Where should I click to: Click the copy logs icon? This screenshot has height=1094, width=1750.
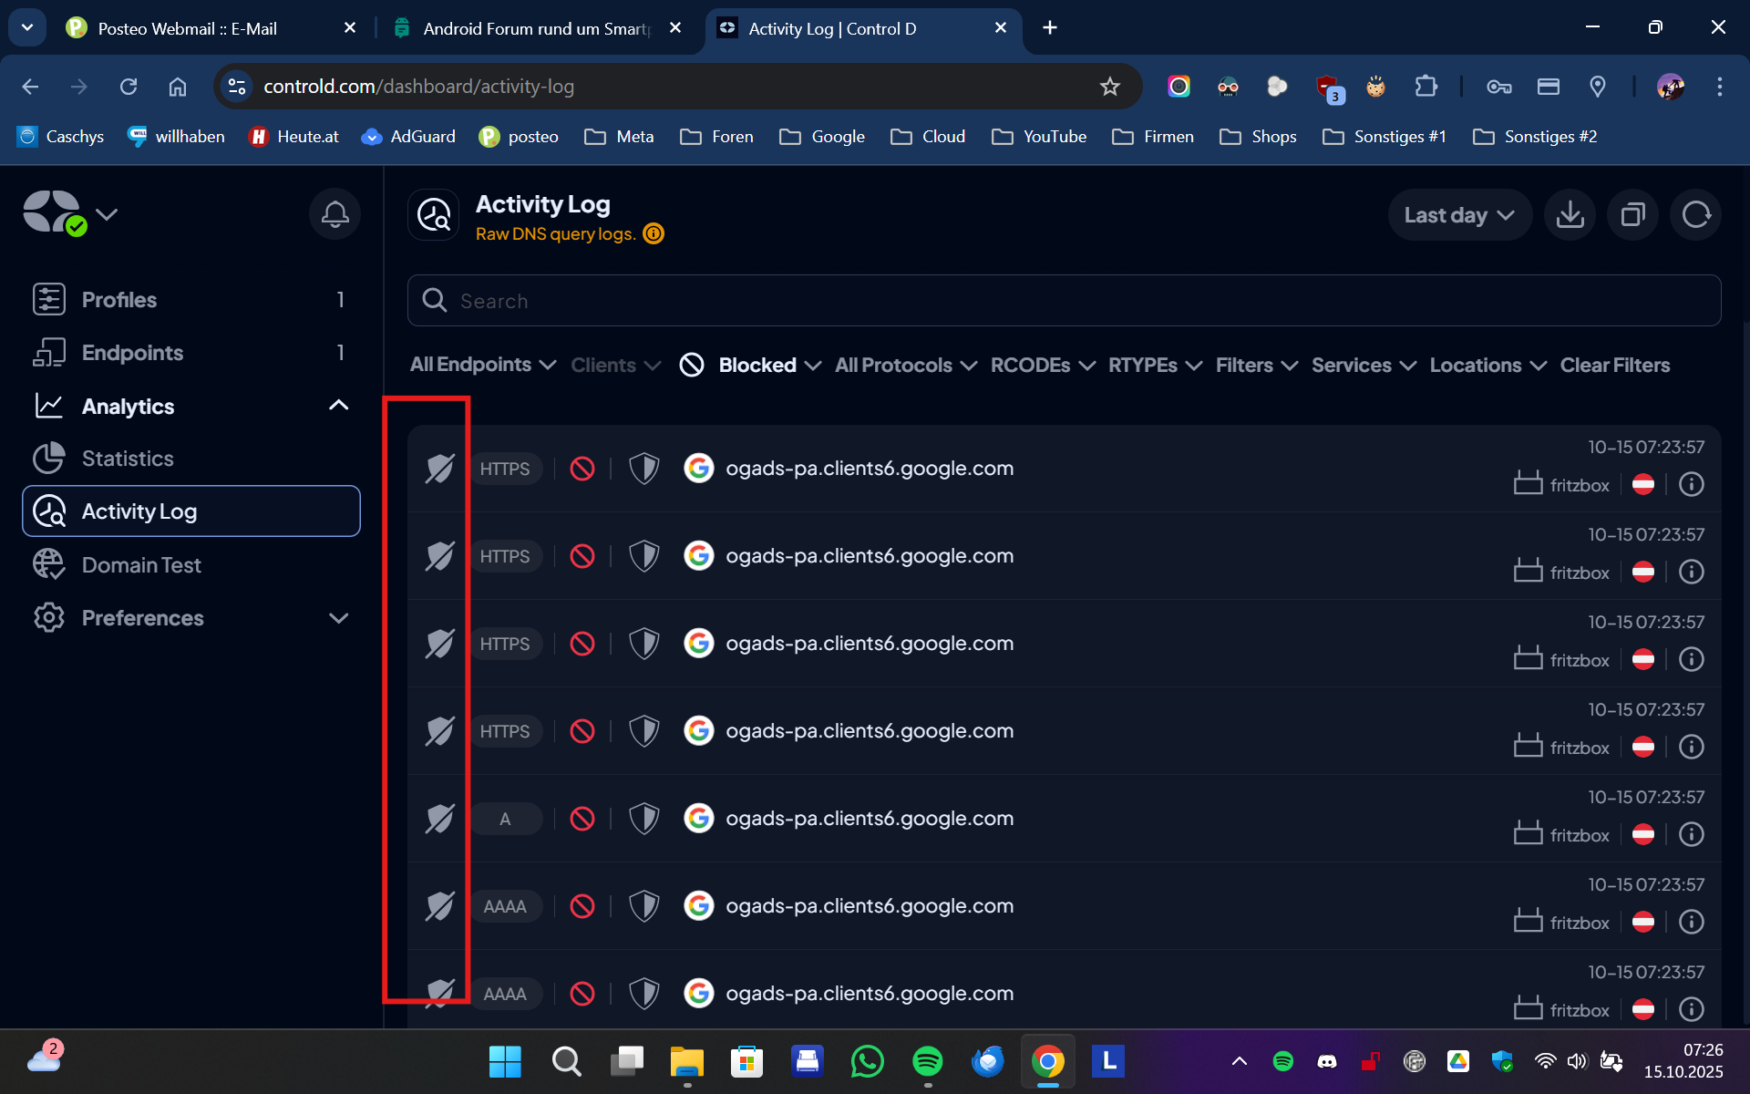click(1632, 215)
